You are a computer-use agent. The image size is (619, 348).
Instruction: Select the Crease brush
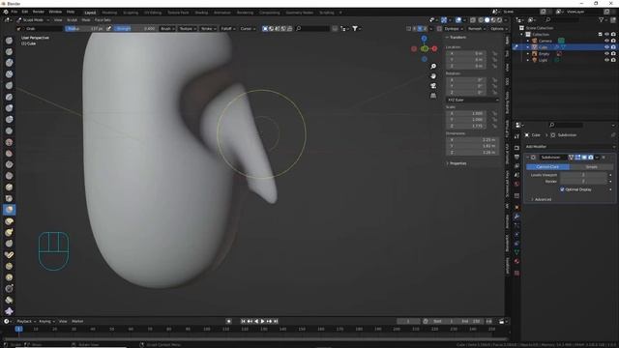[x=9, y=130]
